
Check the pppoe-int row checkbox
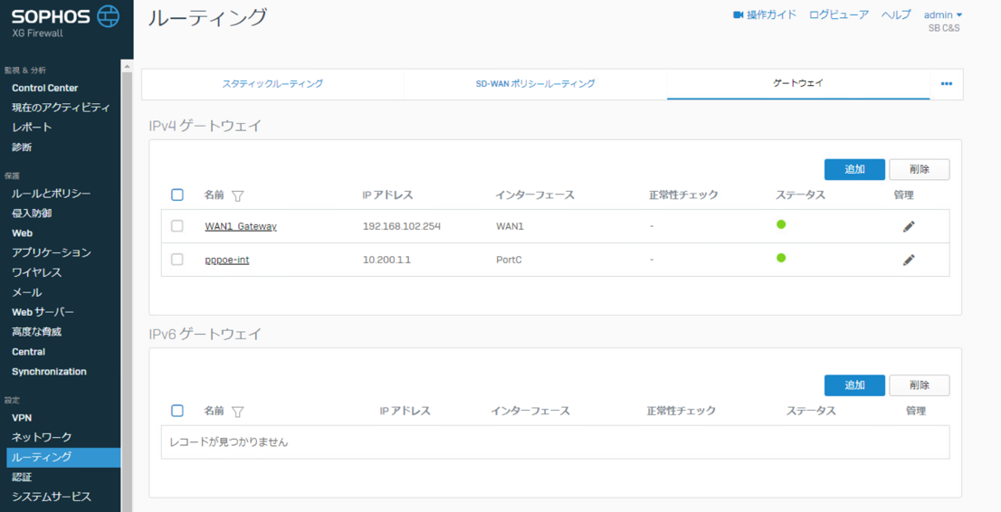[177, 260]
